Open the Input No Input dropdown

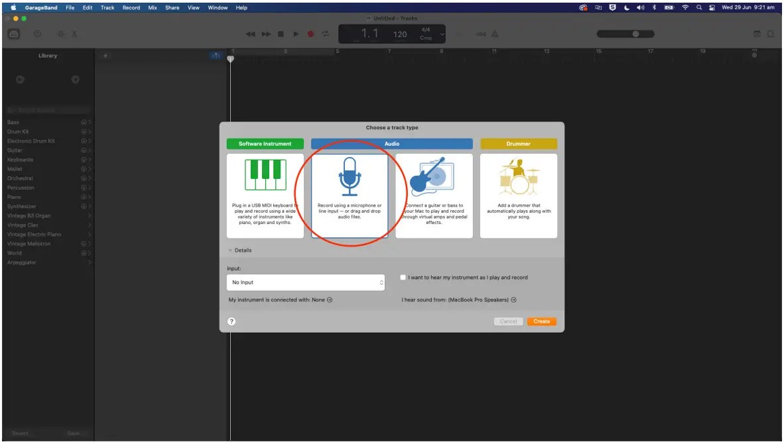point(306,283)
